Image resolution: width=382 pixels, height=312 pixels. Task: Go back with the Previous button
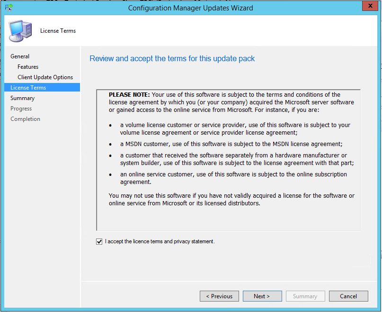tap(219, 296)
